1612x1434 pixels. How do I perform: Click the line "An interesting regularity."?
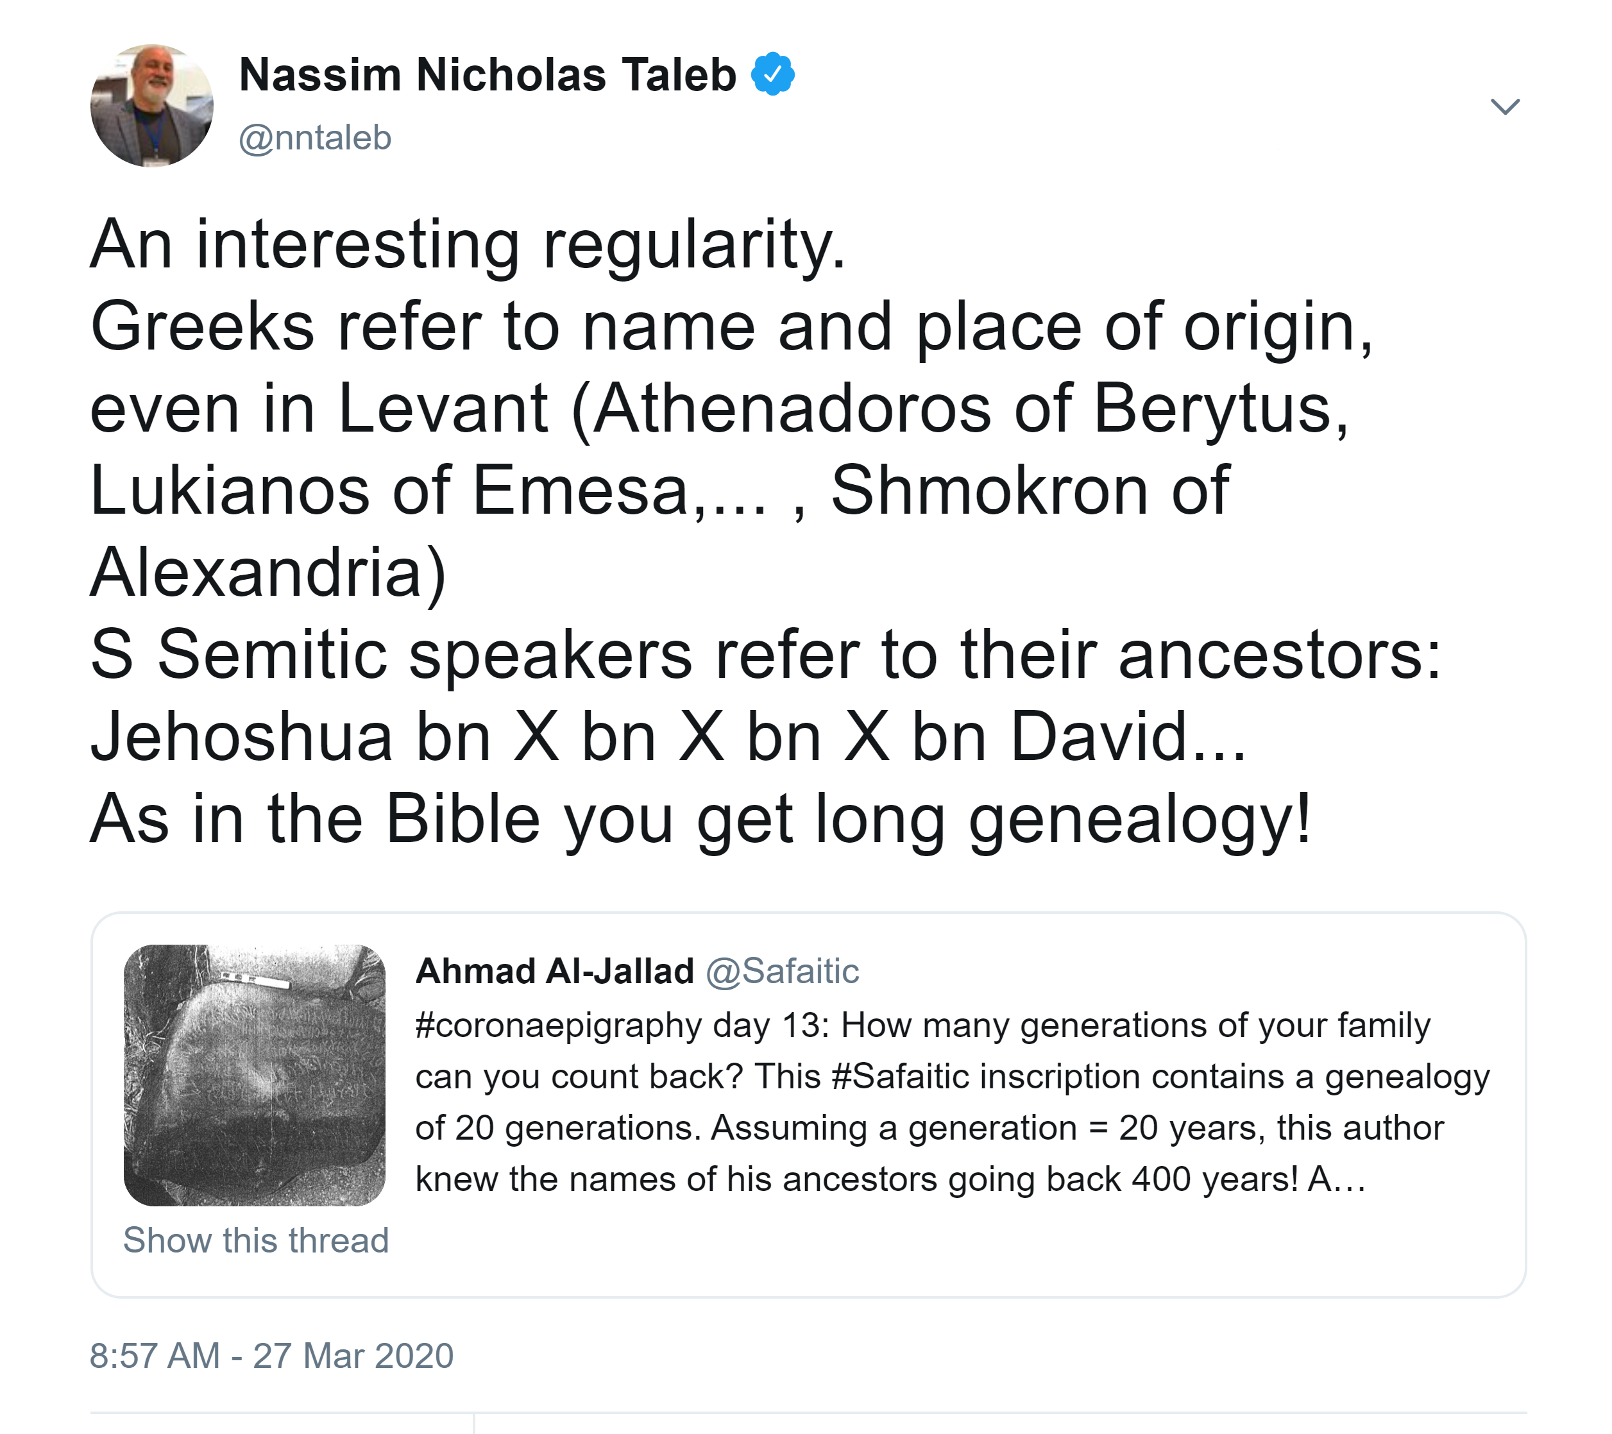(x=468, y=244)
